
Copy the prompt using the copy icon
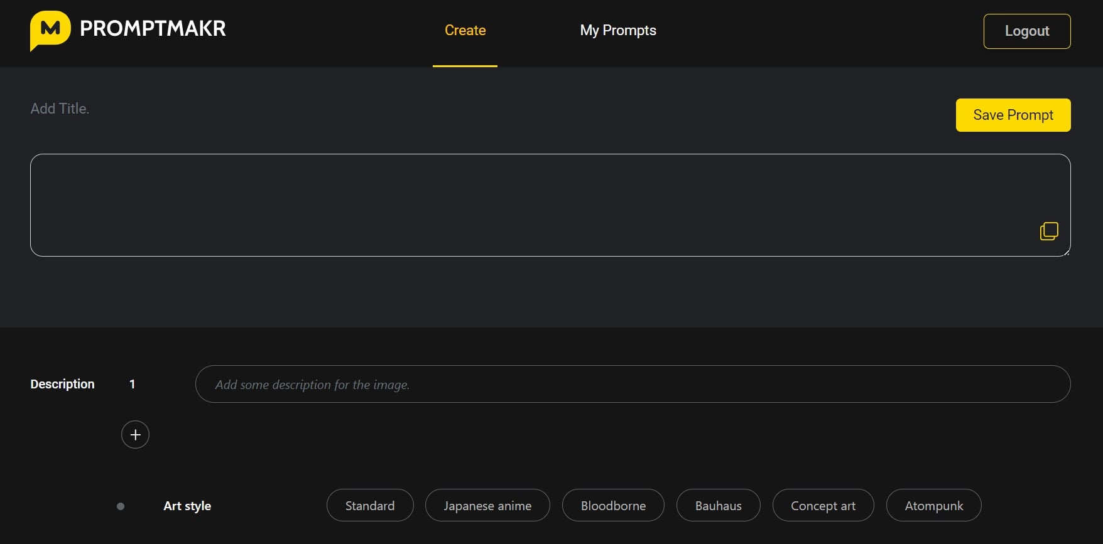click(x=1048, y=232)
